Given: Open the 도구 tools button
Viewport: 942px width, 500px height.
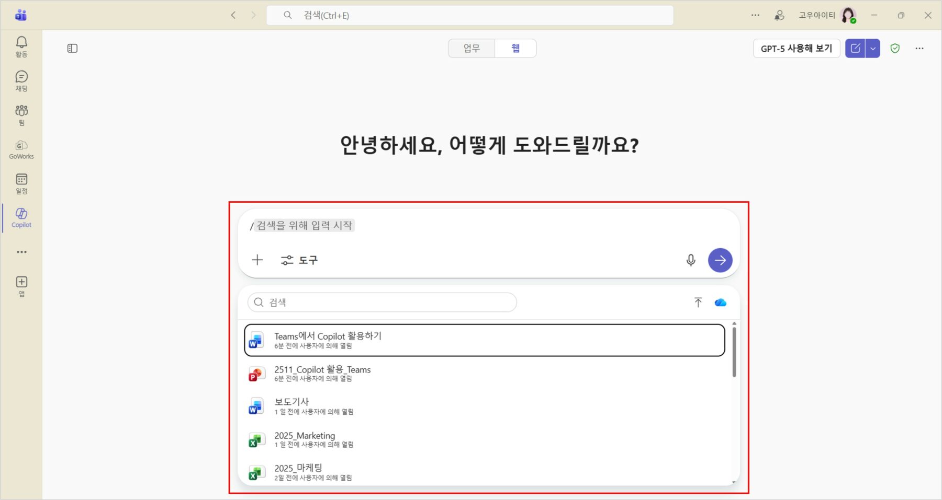Looking at the screenshot, I should coord(299,260).
